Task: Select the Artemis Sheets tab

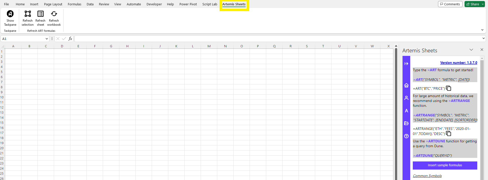Action: point(234,4)
